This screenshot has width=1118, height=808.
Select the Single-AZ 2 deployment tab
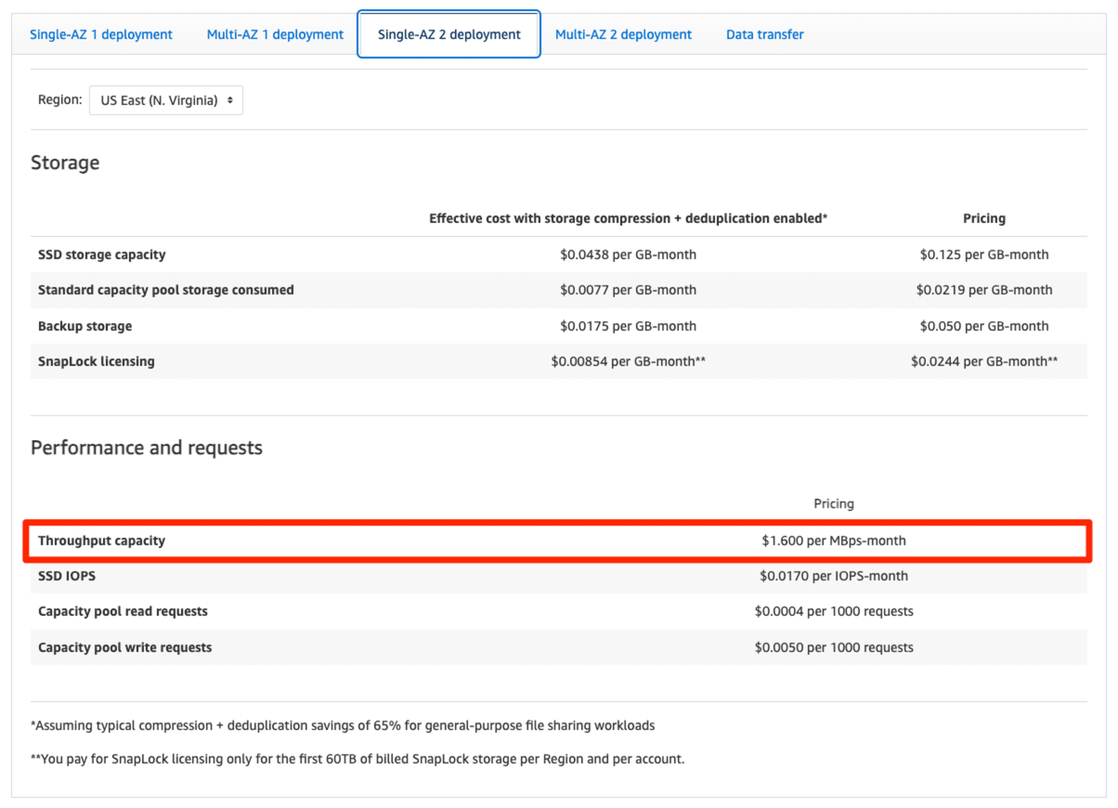click(449, 34)
